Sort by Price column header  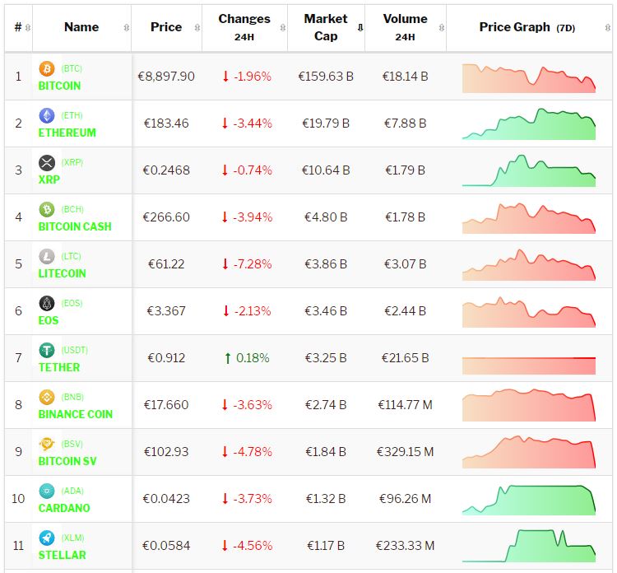tap(166, 27)
